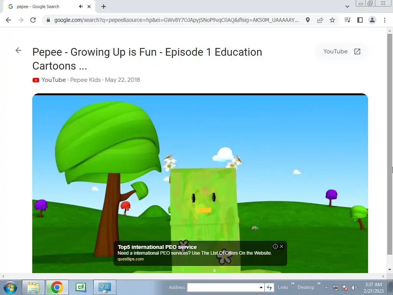Click the vertical page scrollbar thumb
393x295 pixels.
(390, 144)
